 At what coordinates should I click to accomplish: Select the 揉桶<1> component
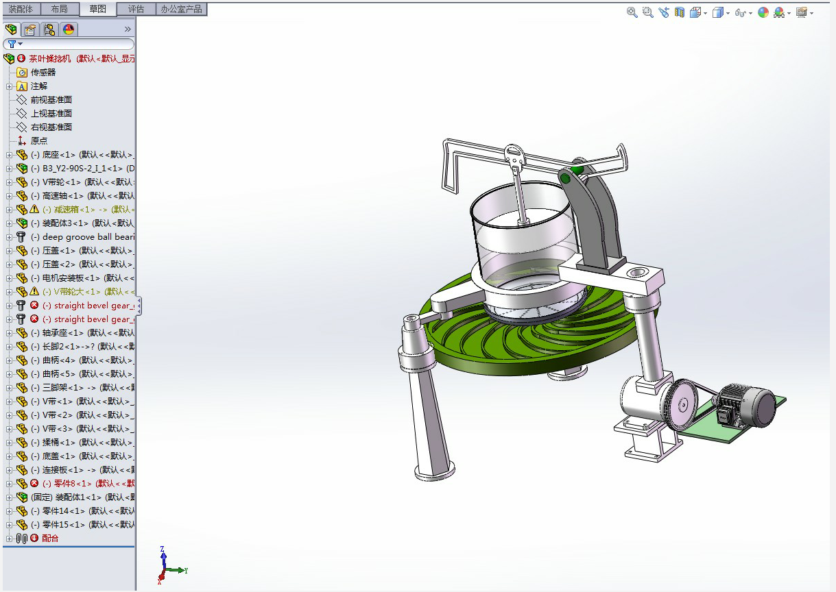pos(82,443)
